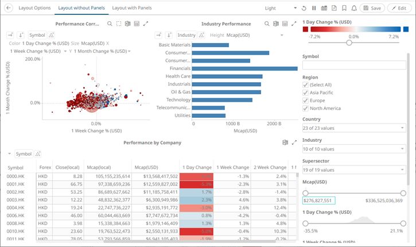Click the 1 Day Change color scale slider handle

pos(349,43)
